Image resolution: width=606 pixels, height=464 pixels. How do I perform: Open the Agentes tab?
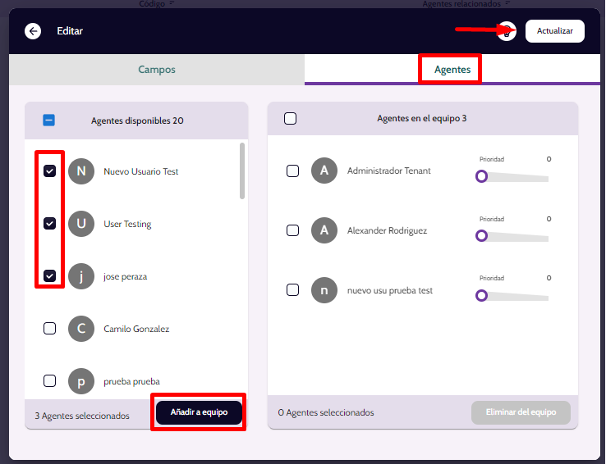[452, 70]
